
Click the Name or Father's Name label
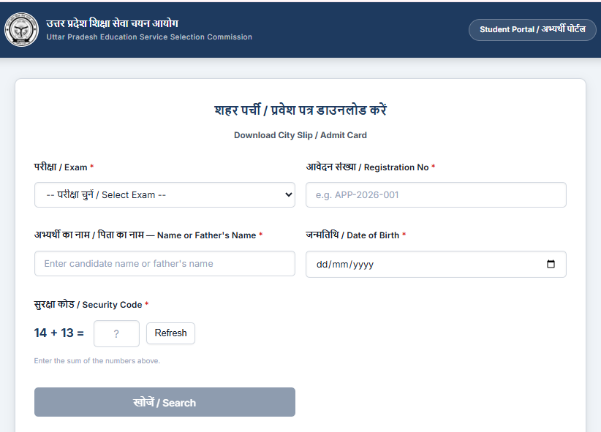tap(148, 235)
